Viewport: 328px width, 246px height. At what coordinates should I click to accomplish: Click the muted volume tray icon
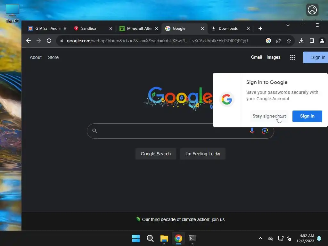point(289,238)
